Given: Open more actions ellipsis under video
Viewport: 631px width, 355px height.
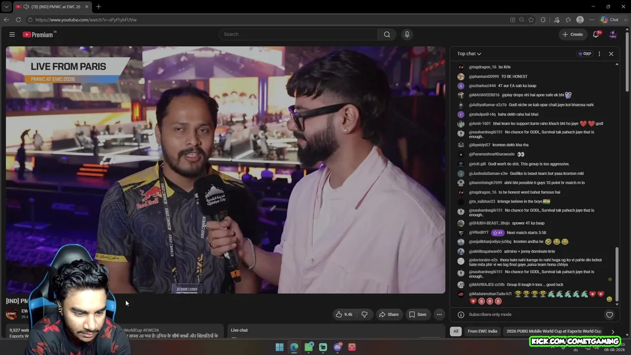Looking at the screenshot, I should pos(439,315).
